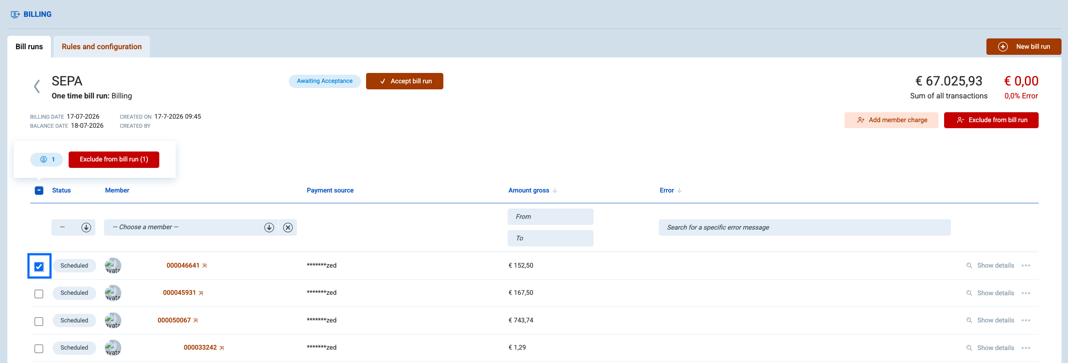Viewport: 1068px width, 363px height.
Task: Open more options for the € 743,74 row
Action: [1026, 320]
